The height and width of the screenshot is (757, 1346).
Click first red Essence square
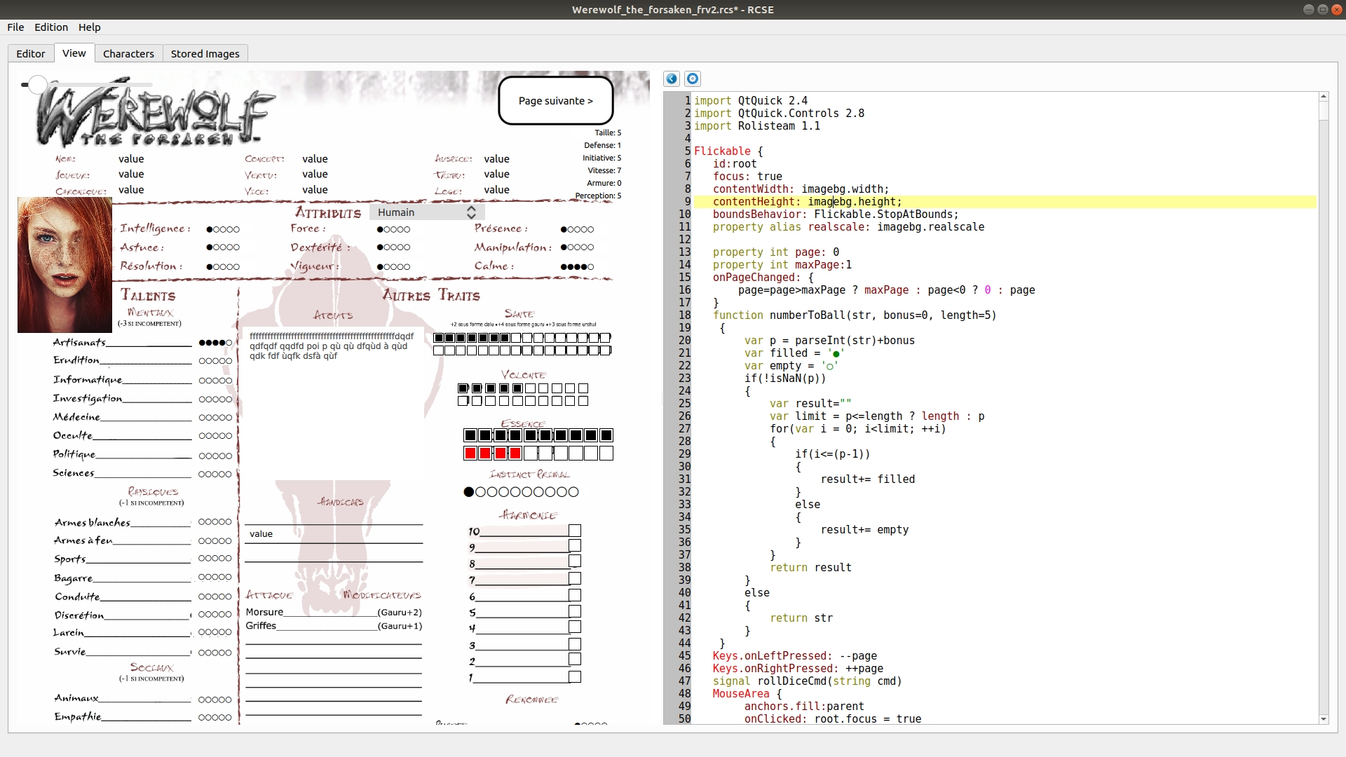tap(470, 453)
